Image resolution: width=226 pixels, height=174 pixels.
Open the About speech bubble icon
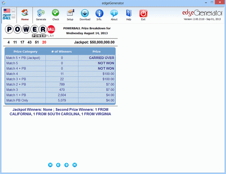tap(114, 13)
